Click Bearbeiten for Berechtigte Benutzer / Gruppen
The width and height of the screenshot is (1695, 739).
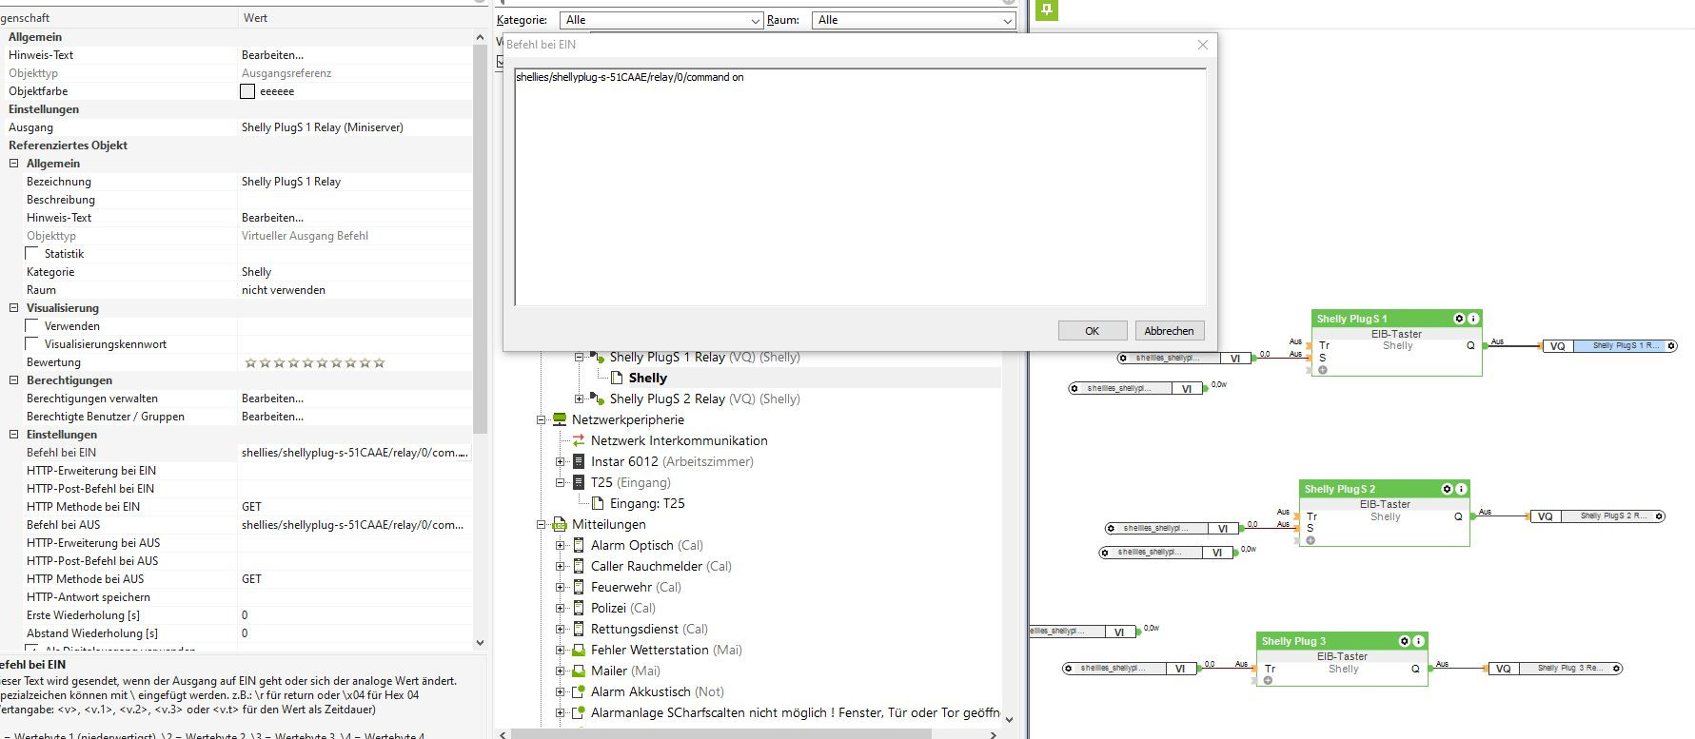pos(272,417)
